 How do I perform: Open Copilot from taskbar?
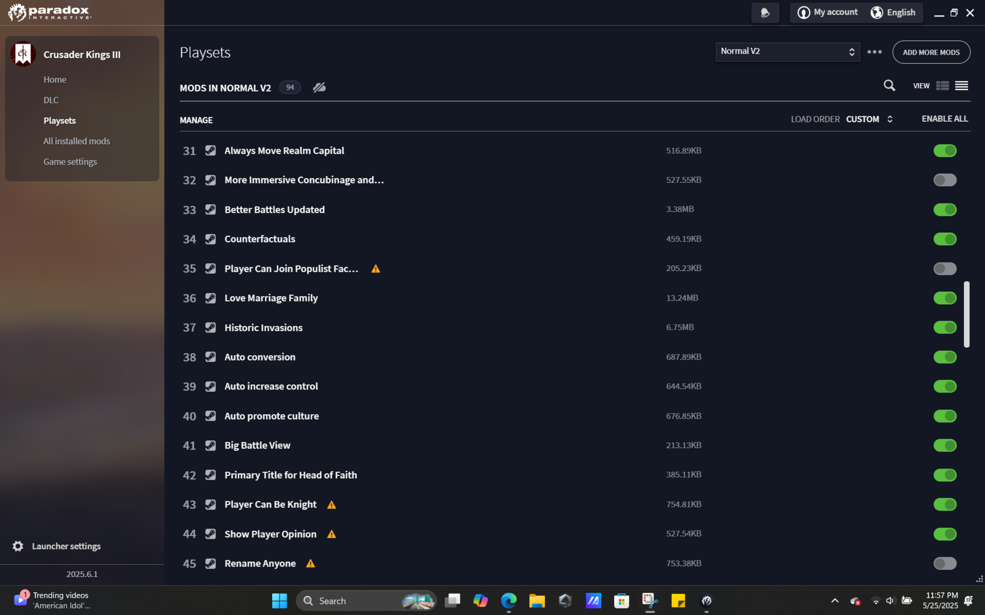(x=480, y=601)
